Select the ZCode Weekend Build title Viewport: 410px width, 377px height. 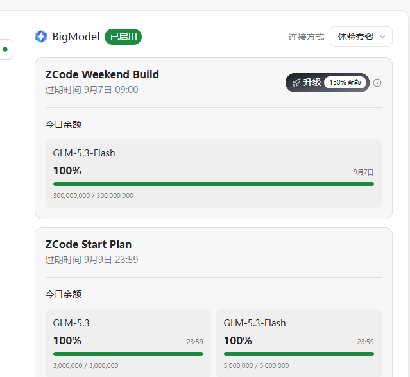coord(102,74)
